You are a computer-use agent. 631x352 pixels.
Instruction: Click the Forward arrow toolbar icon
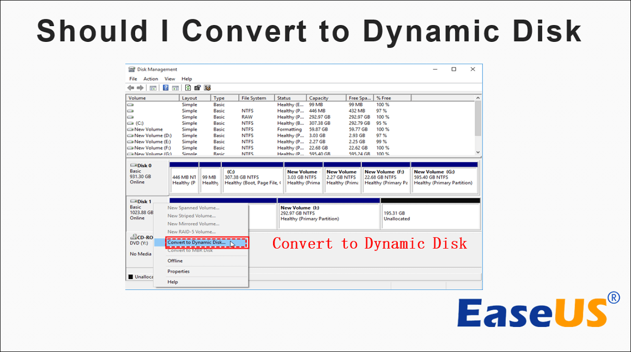[140, 88]
